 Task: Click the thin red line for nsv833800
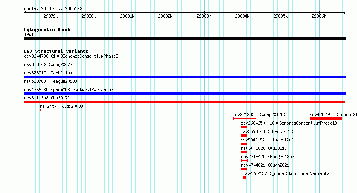point(185,68)
